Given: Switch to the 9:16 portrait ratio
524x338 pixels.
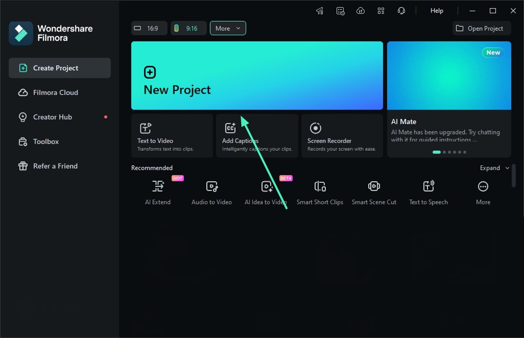Looking at the screenshot, I should pos(188,28).
